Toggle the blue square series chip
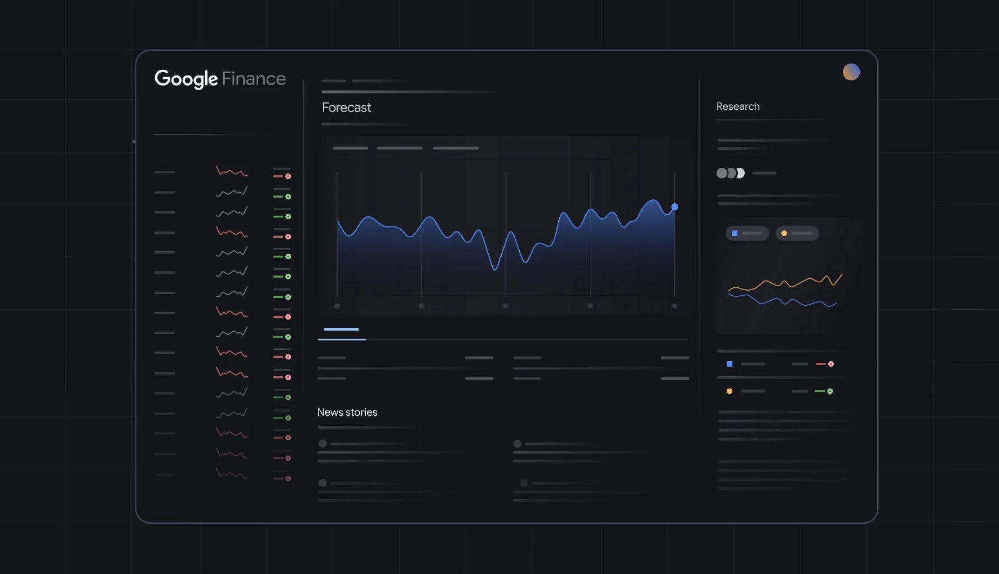999x574 pixels. click(x=747, y=233)
